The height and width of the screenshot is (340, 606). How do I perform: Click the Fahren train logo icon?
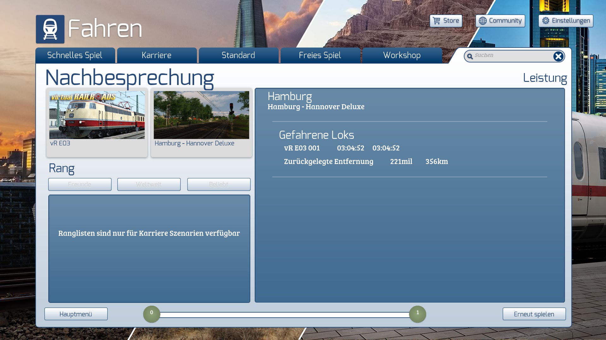50,29
